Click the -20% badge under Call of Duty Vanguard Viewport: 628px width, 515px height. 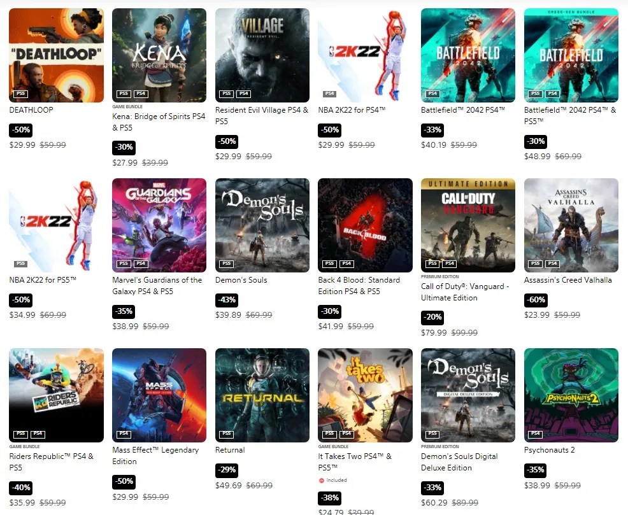point(432,317)
